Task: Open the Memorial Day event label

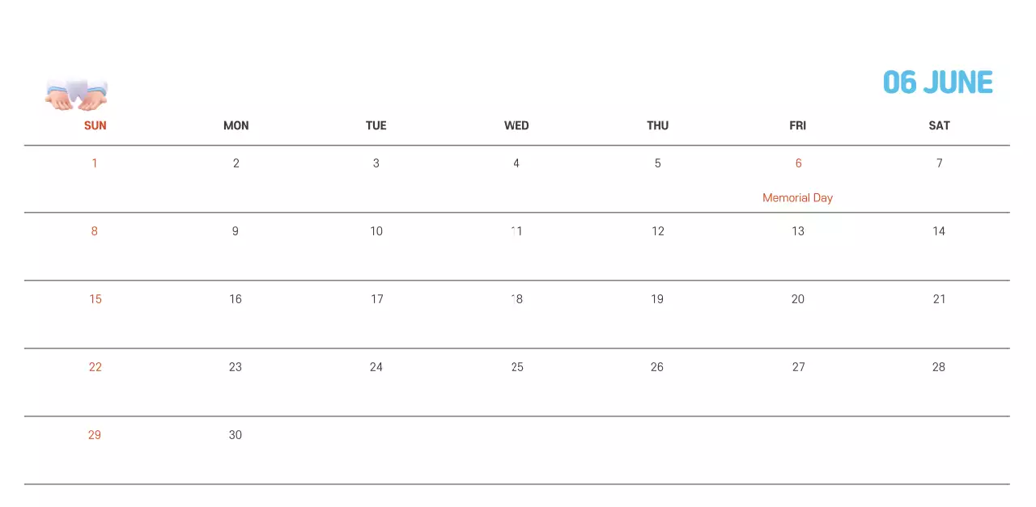Action: (x=797, y=197)
